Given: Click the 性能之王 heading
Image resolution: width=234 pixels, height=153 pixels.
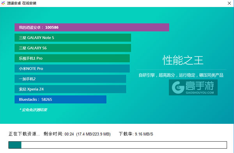Looking at the screenshot, I should coord(183,60).
